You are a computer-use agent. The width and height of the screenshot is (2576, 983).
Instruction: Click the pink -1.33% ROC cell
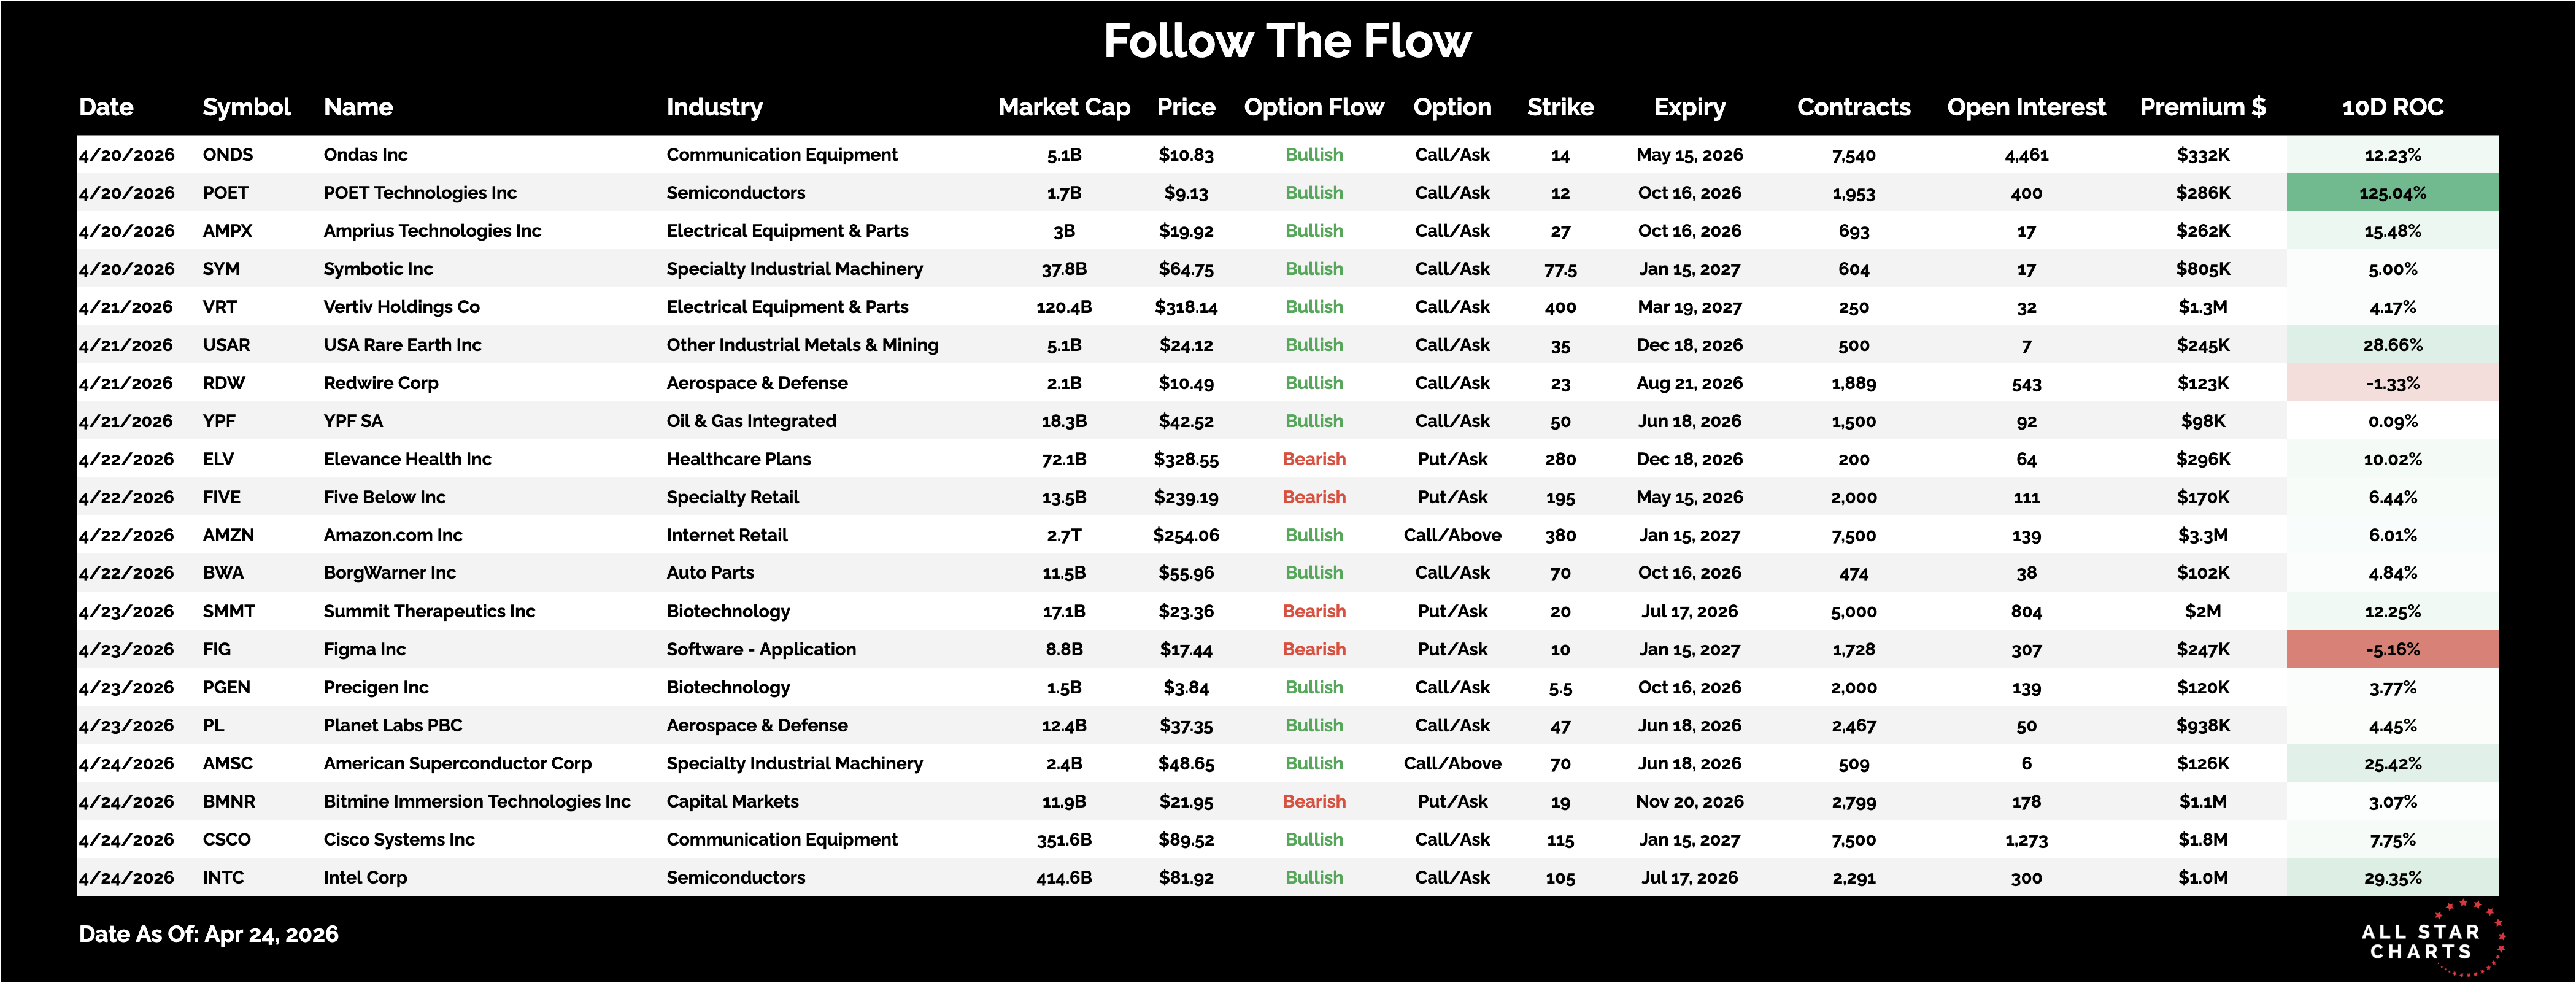coord(2392,383)
